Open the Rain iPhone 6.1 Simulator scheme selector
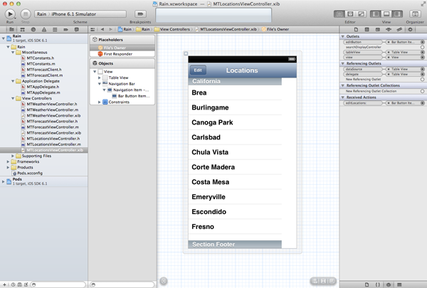This screenshot has width=427, height=288. pos(80,14)
